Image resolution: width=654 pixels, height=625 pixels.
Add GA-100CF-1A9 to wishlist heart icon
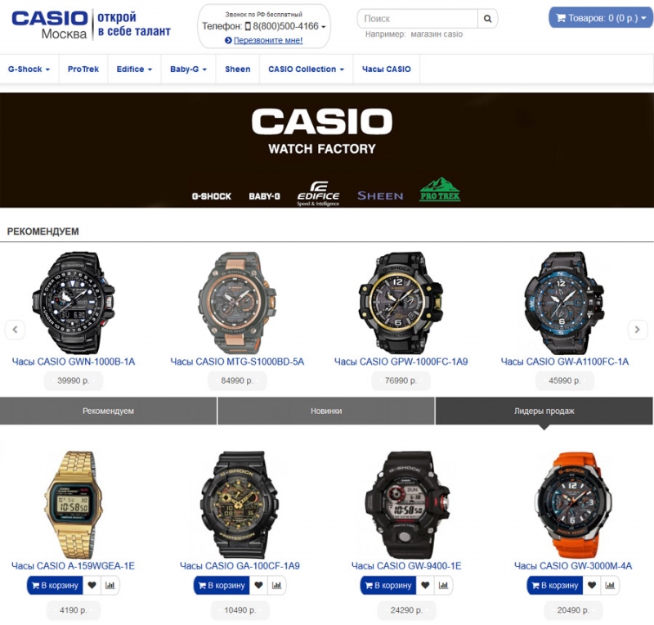click(258, 585)
